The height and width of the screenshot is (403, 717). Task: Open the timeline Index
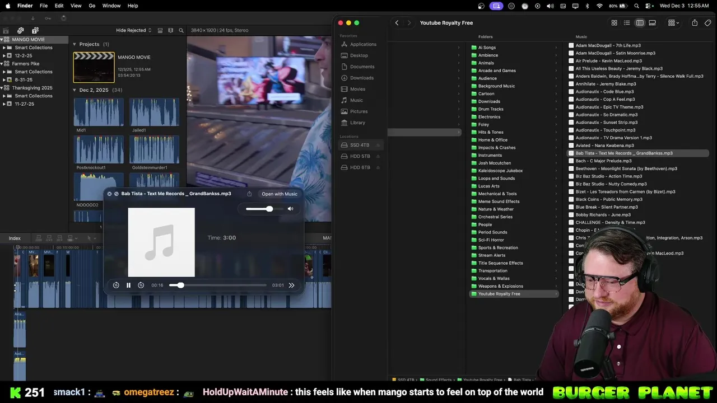coord(15,238)
